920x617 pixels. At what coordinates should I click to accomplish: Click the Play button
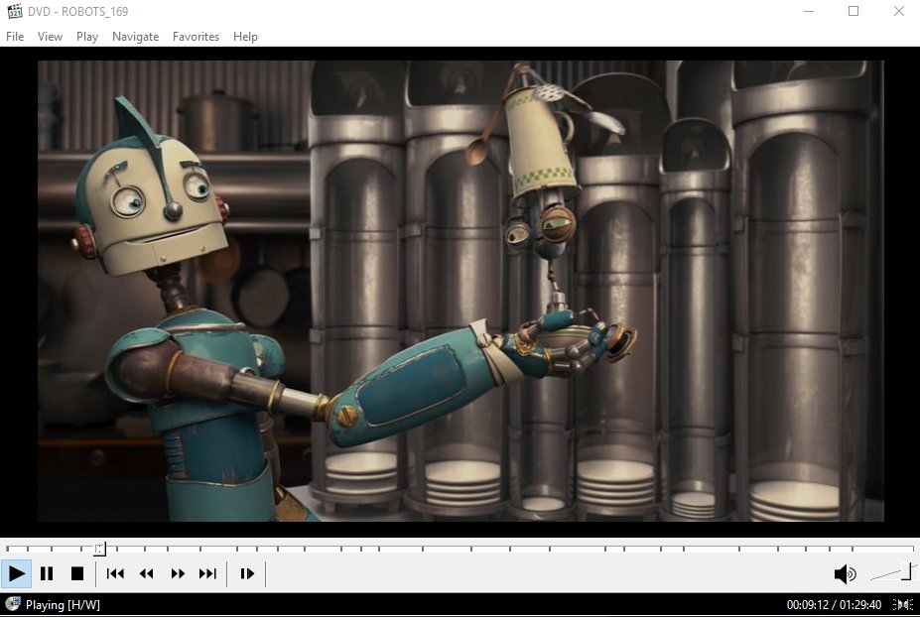(16, 573)
